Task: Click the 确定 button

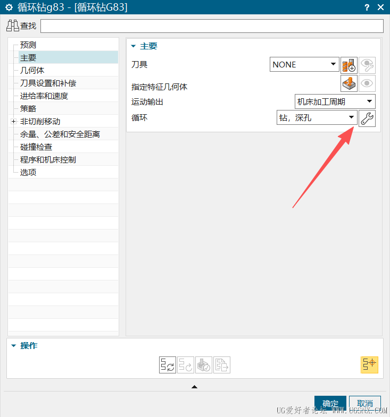Action: pyautogui.click(x=330, y=403)
